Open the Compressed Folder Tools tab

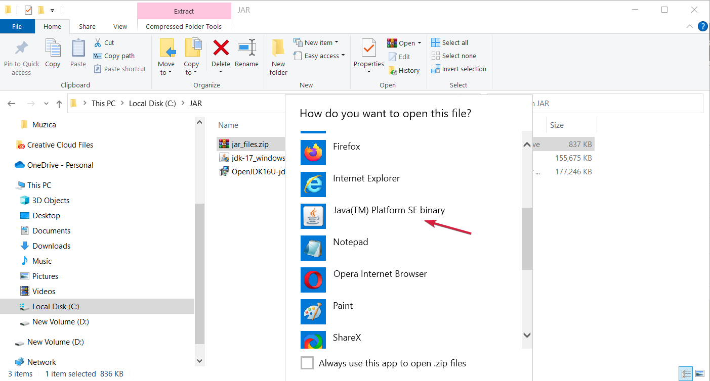184,26
